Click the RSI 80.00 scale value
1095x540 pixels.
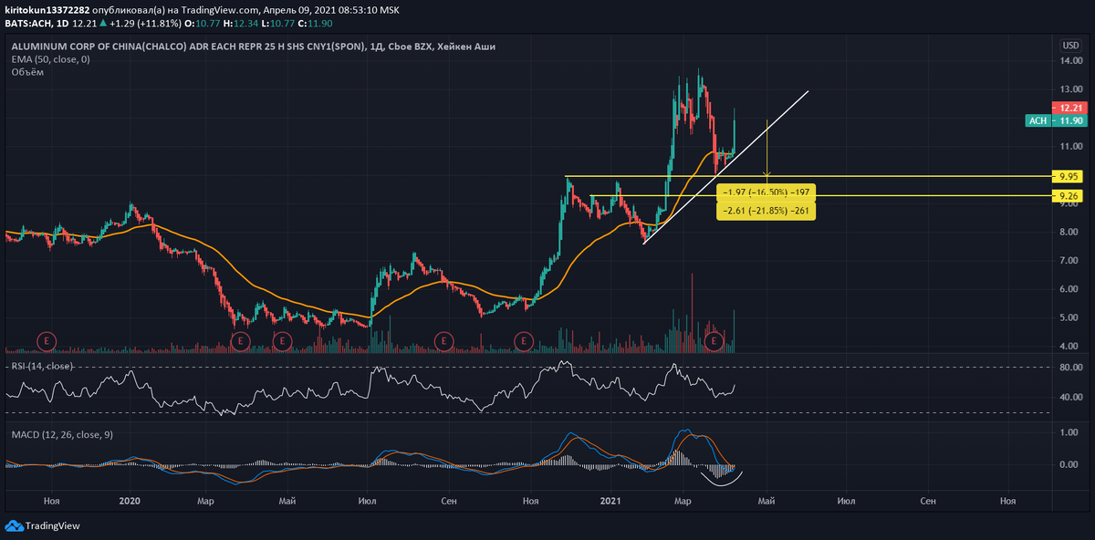point(1069,368)
